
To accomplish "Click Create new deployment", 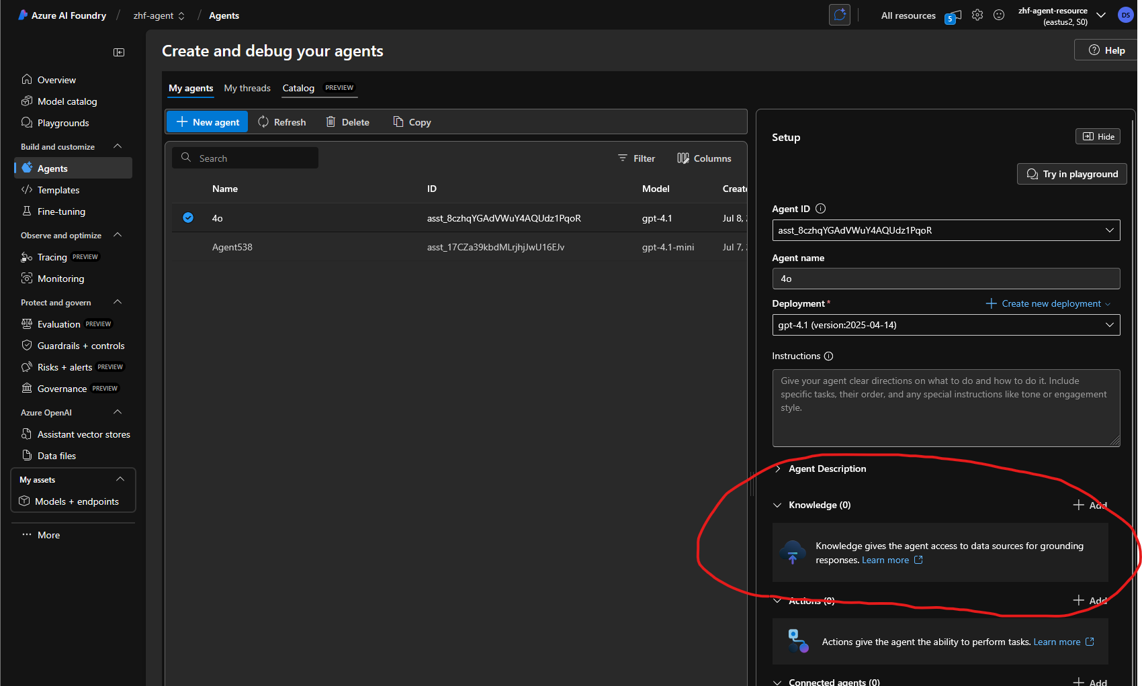I will (1048, 303).
